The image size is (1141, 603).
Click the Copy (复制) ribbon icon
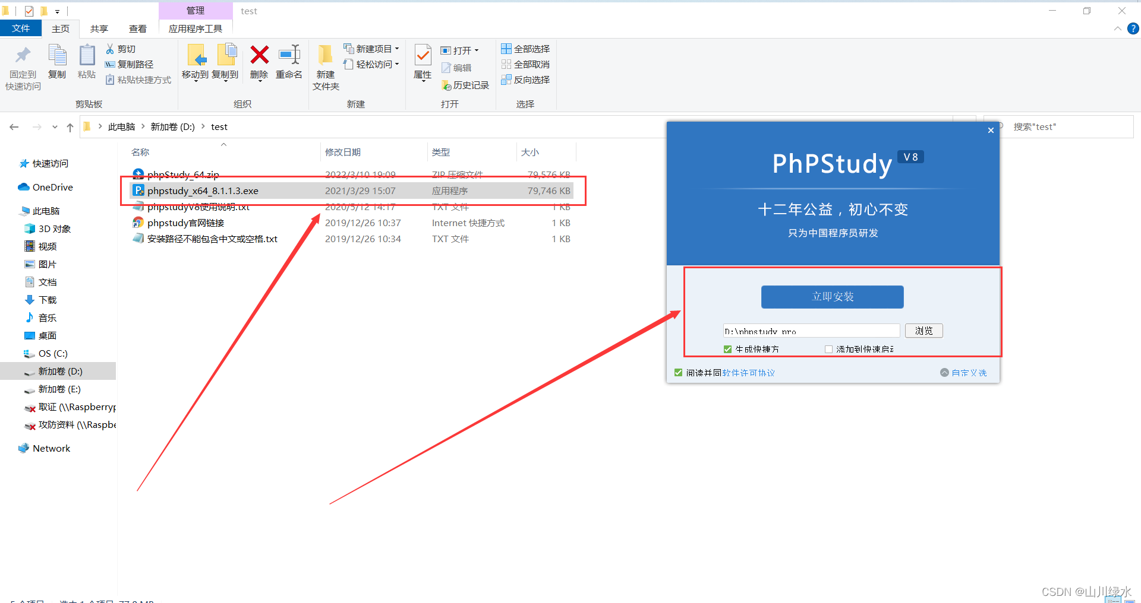57,55
